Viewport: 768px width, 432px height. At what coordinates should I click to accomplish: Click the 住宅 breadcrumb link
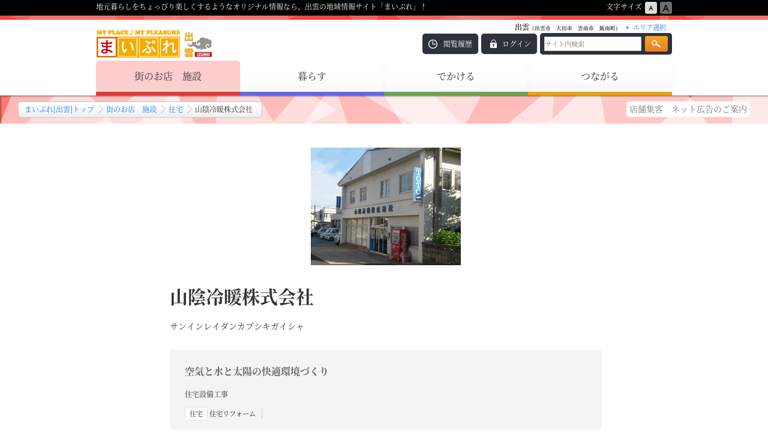point(176,110)
